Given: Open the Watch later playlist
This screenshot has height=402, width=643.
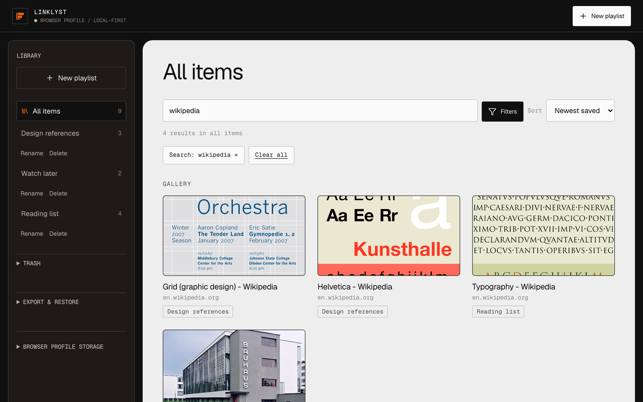Looking at the screenshot, I should [x=71, y=173].
